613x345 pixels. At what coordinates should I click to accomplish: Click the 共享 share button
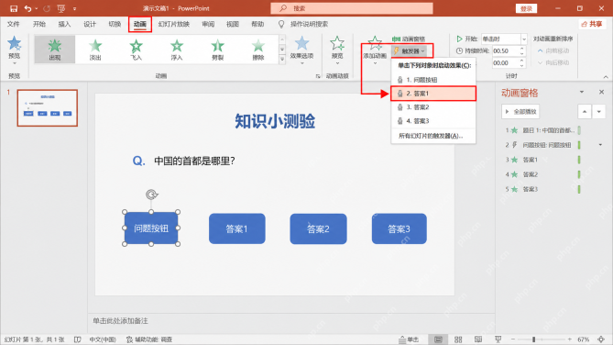pos(592,24)
